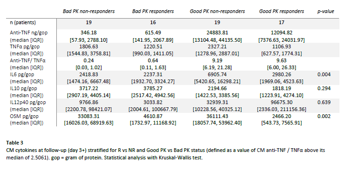The image size is (359, 171).
Task: Click the 'Good PK responders' column header
Action: click(x=281, y=11)
